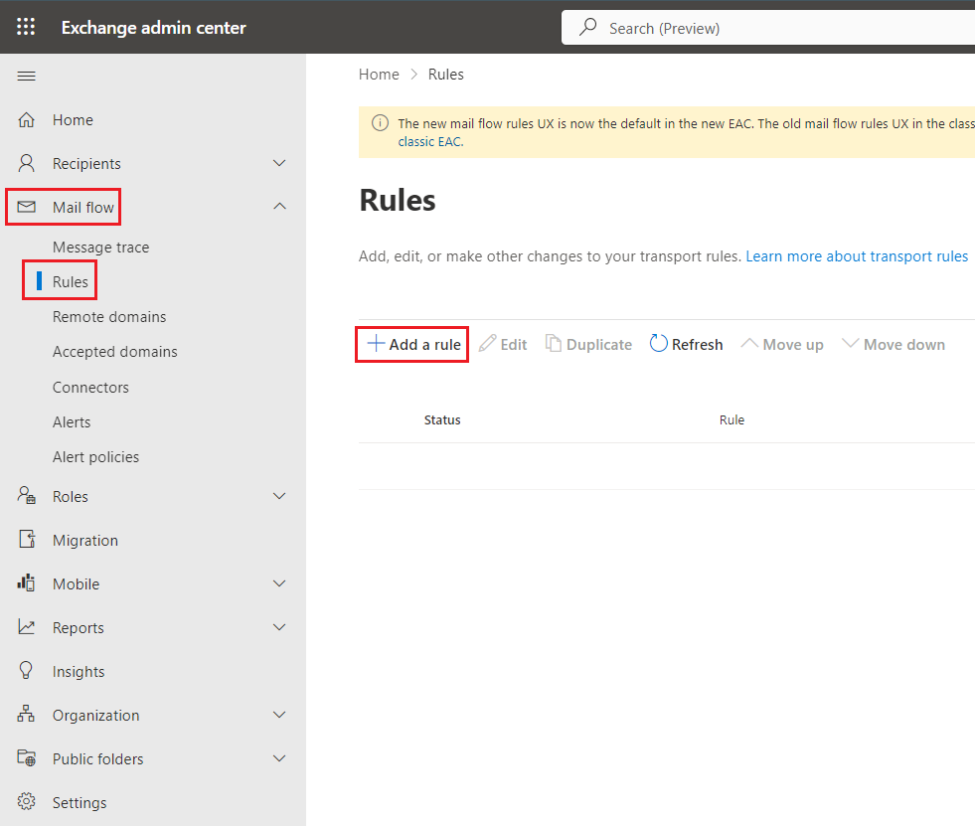This screenshot has height=826, width=975.
Task: Expand the Roles section chevron
Action: click(279, 496)
